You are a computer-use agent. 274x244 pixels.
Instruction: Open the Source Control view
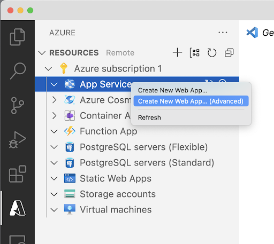click(18, 105)
